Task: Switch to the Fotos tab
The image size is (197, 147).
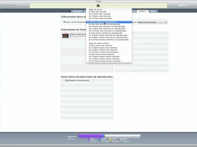Action: tap(153, 11)
